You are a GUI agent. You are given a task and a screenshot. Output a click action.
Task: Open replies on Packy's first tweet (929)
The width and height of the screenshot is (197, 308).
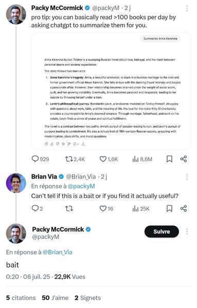click(x=40, y=159)
